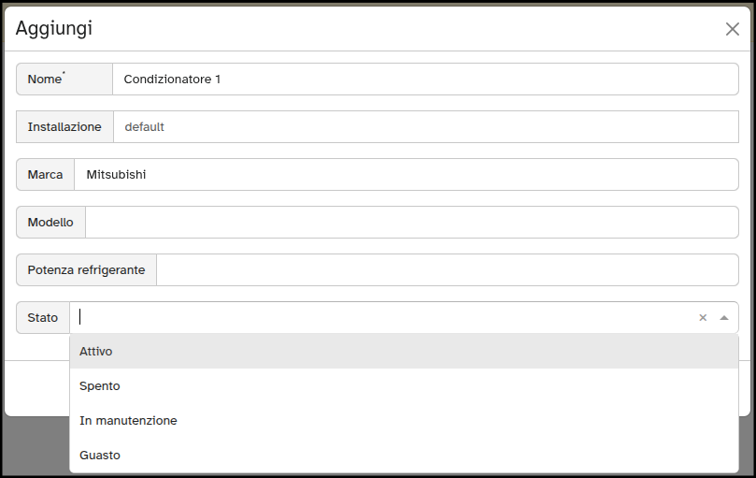Screen dimensions: 756x478
Task: Click the Nome field containing Condizionatore 1
Action: pos(425,80)
